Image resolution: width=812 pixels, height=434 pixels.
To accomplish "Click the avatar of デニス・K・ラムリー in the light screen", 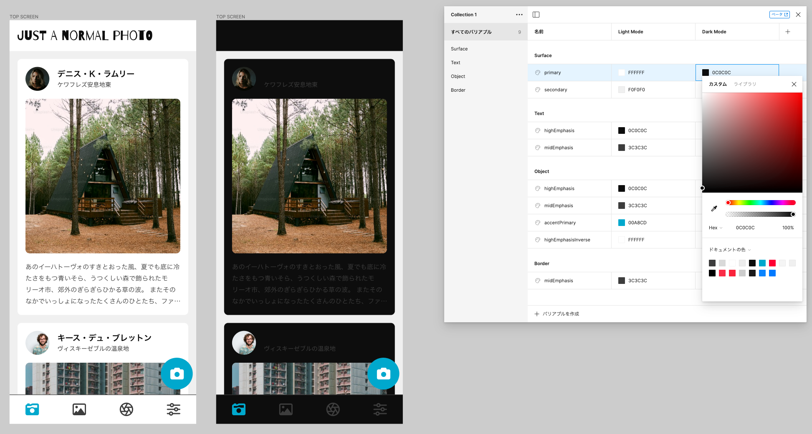I will click(38, 79).
